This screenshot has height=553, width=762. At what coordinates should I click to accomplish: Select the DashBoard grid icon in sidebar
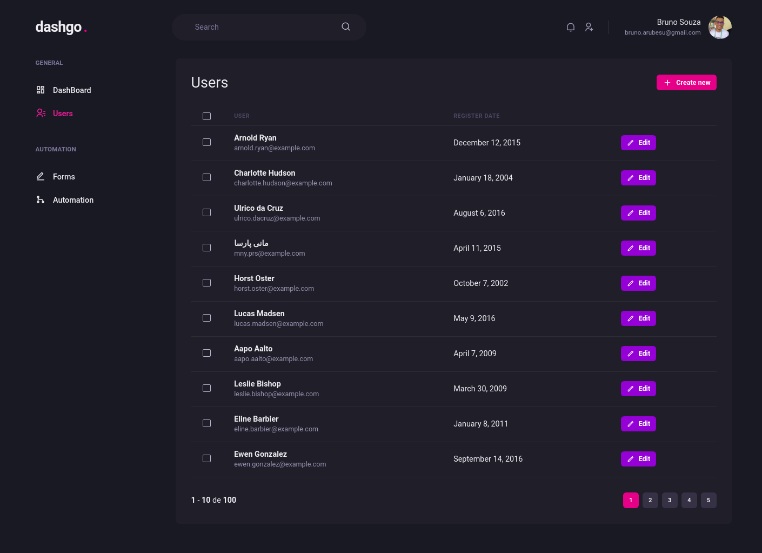point(40,90)
